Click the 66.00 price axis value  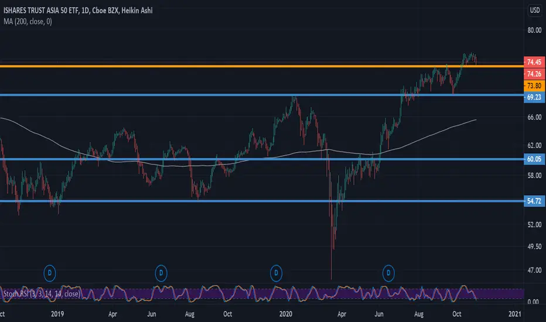534,117
